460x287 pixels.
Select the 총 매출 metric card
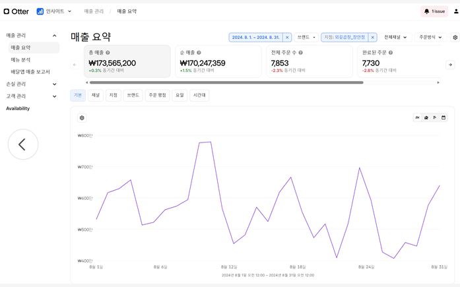[x=127, y=61]
